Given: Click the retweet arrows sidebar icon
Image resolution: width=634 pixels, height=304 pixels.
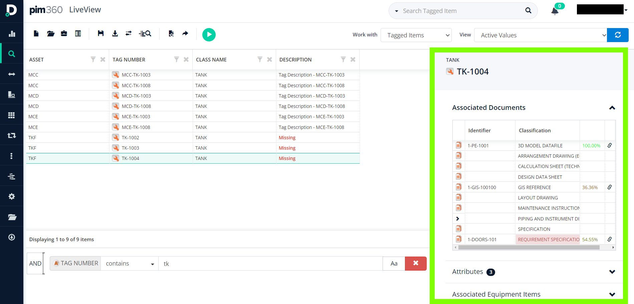Looking at the screenshot, I should pyautogui.click(x=12, y=135).
